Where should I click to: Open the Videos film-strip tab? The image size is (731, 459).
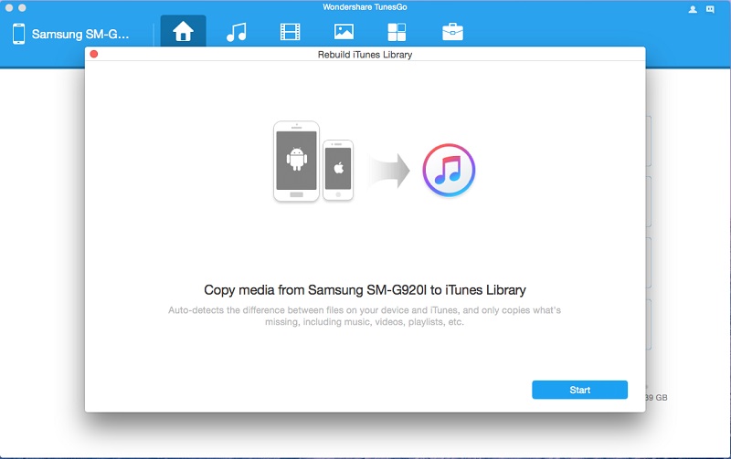pyautogui.click(x=290, y=33)
